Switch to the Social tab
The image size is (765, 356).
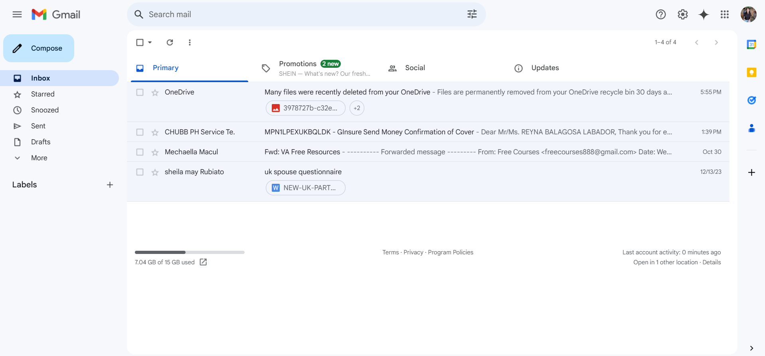(415, 68)
